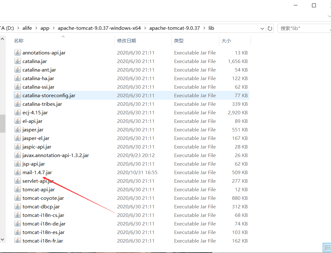Screen dimensions: 331x253
Task: Select the highlighted catalina-storeconfig.jar row
Action: [x=49, y=95]
